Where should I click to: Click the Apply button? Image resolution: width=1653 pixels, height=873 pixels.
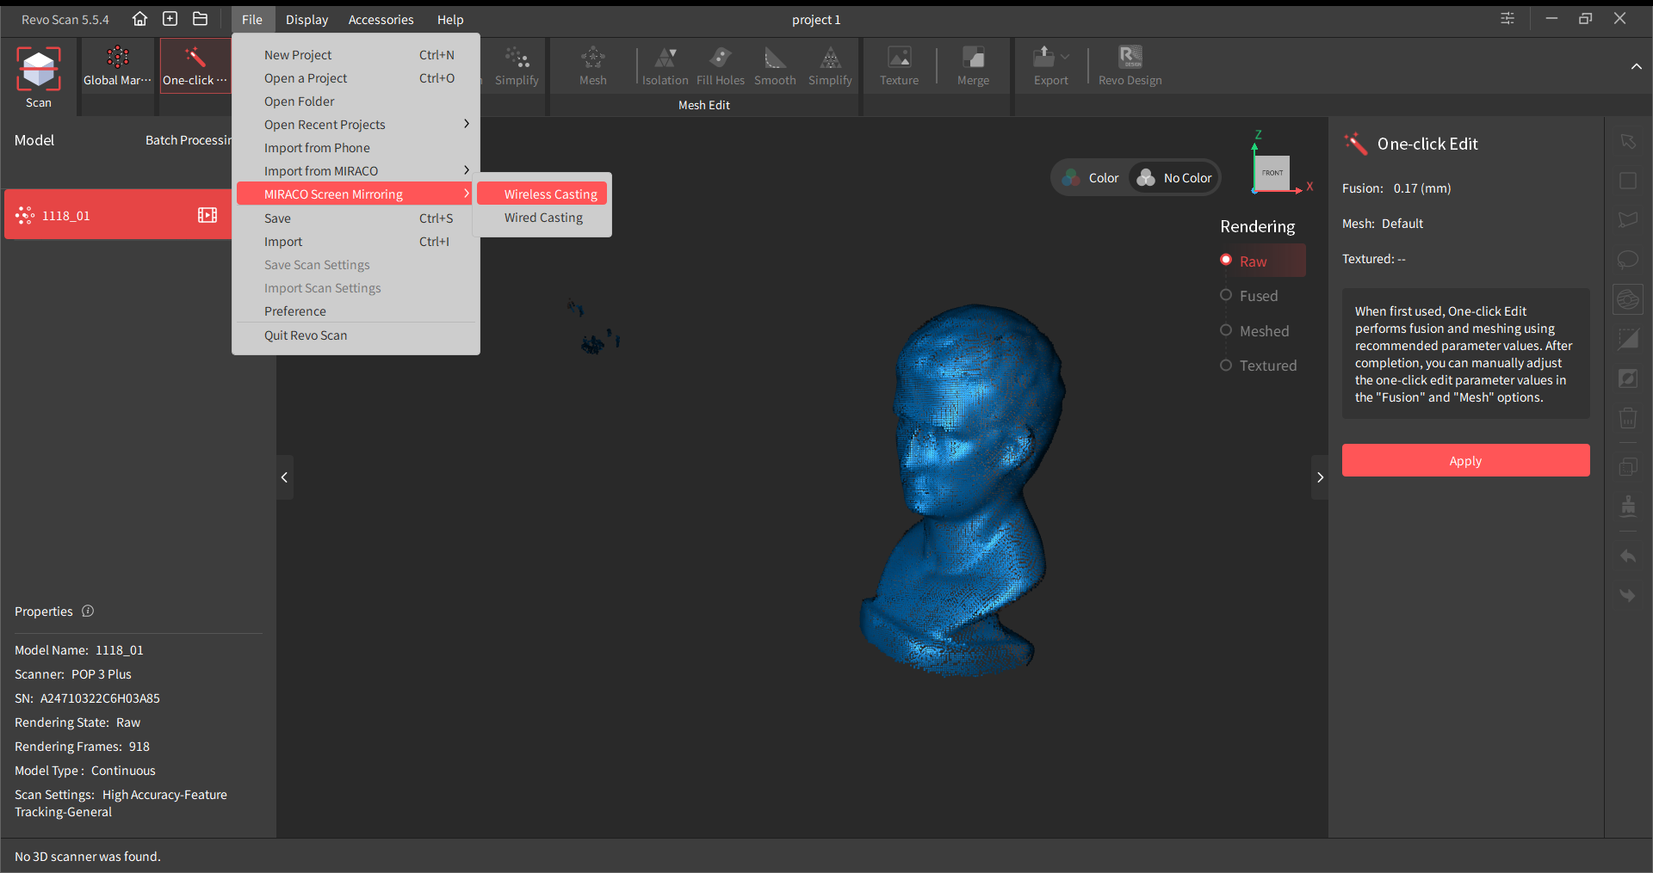(x=1465, y=460)
